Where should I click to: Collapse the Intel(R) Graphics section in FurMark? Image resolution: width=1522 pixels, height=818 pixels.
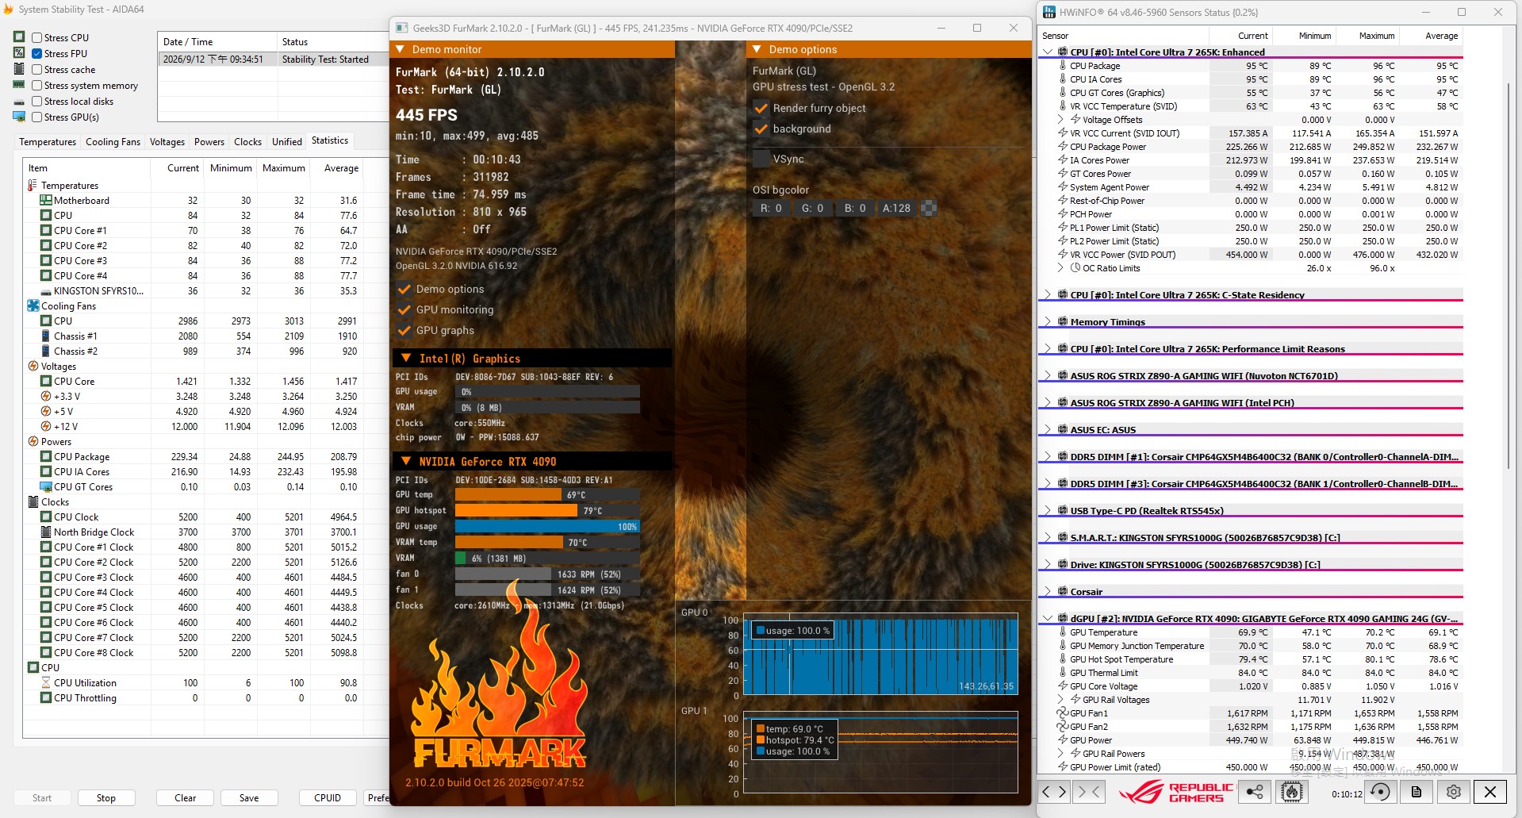[406, 359]
